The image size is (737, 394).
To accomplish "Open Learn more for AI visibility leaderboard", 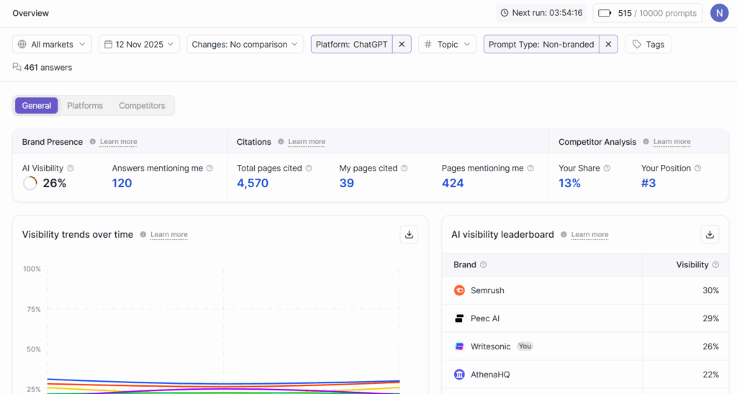I will coord(589,235).
